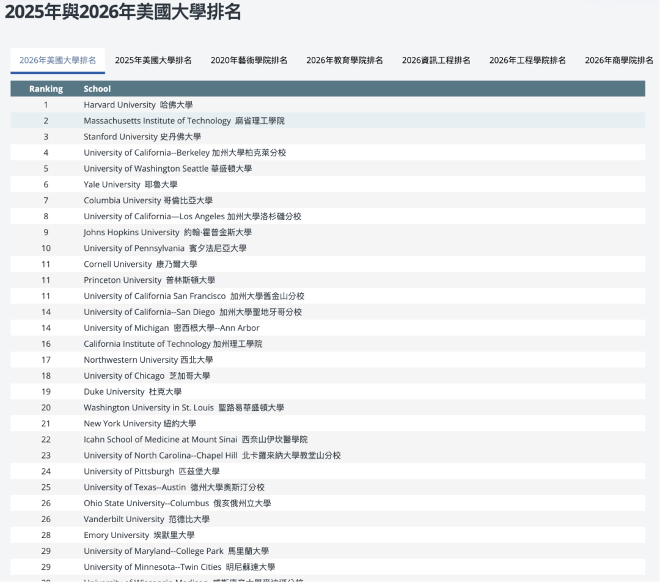The height and width of the screenshot is (582, 660).
Task: Click Icahn School of Medicine at Mount Sinai
Action: (x=160, y=440)
